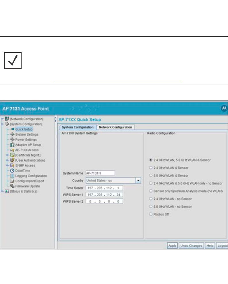Open the Country dropdown arrow

point(138,180)
